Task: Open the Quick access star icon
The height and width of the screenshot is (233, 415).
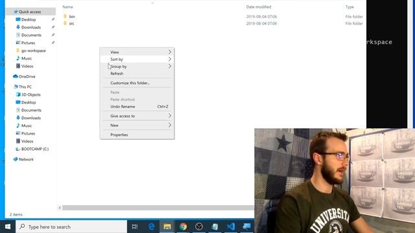Action: coord(16,12)
